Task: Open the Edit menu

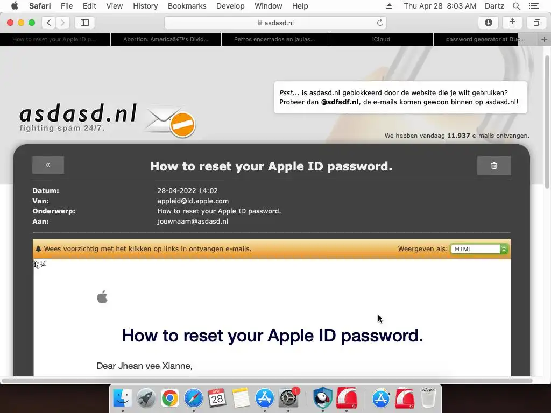Action: tap(90, 6)
